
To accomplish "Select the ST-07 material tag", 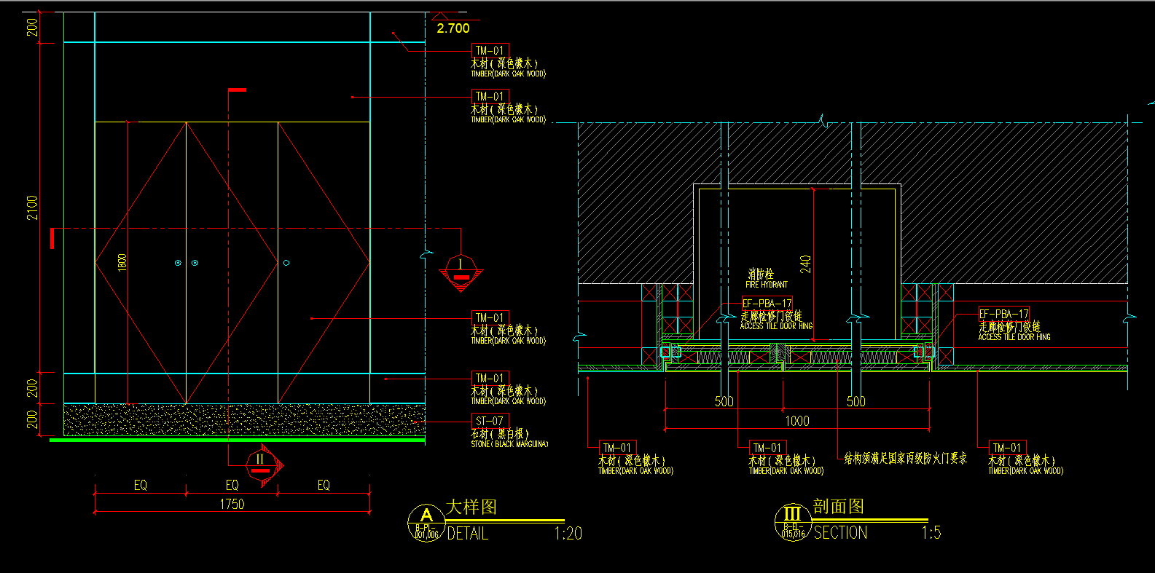I will 490,421.
